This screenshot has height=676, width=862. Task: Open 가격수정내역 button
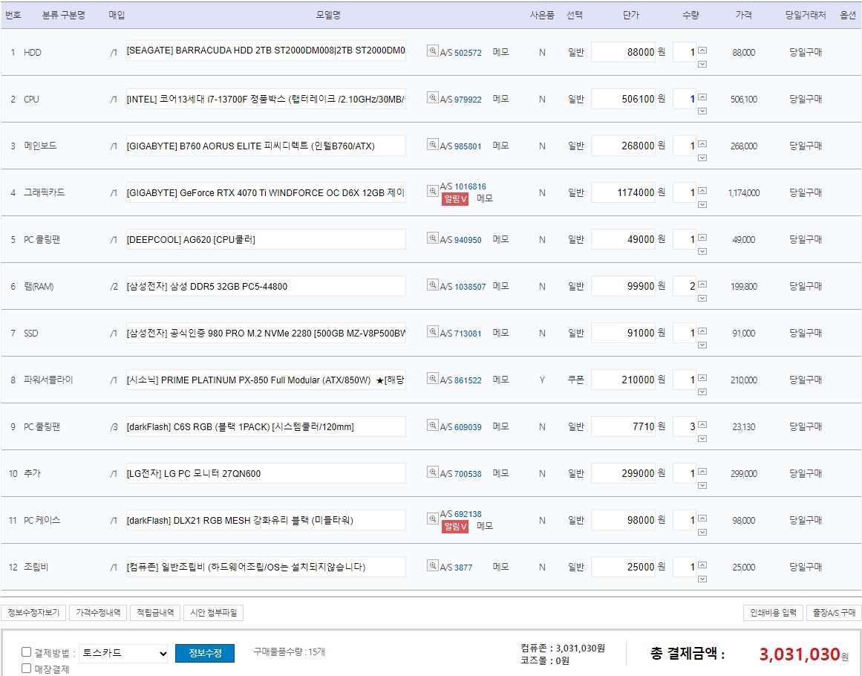click(98, 612)
